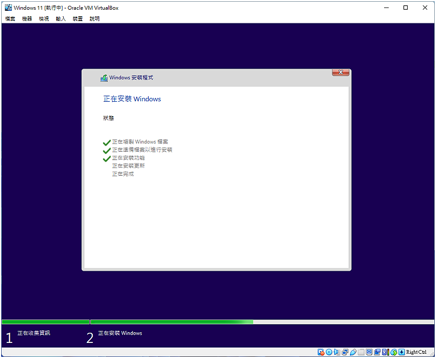The height and width of the screenshot is (358, 436).
Task: Click the Windows 安裝程式 dialog title text
Action: coord(131,78)
